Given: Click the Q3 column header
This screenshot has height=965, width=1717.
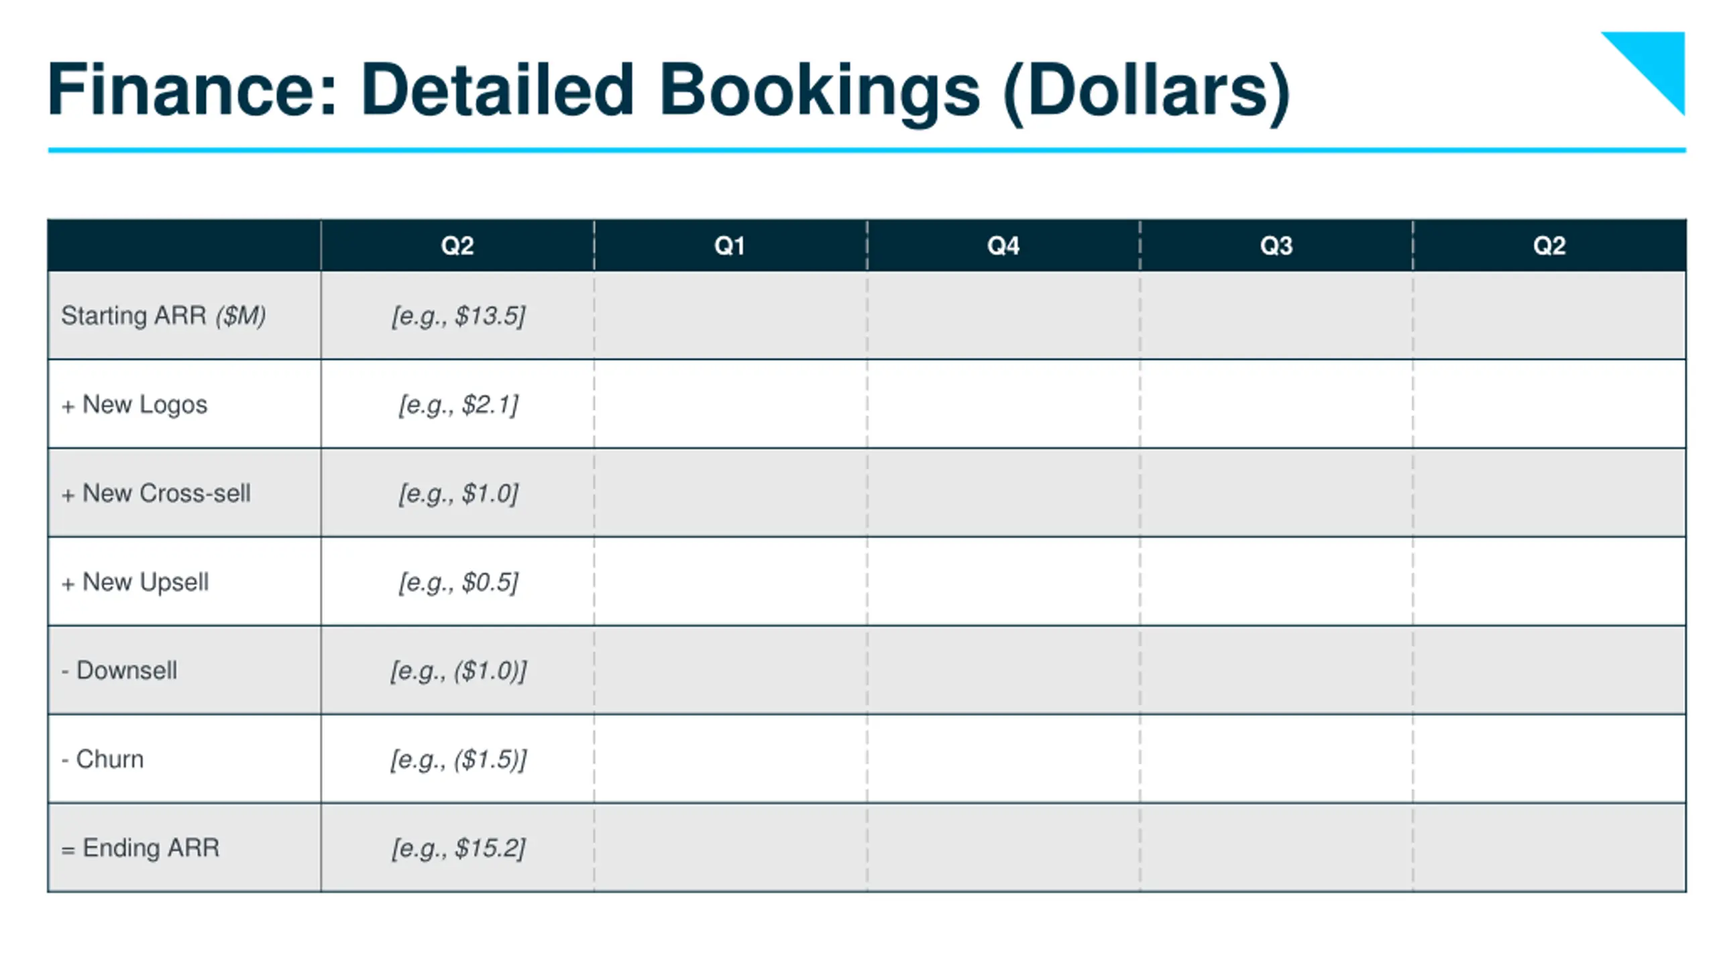Looking at the screenshot, I should tap(1276, 245).
